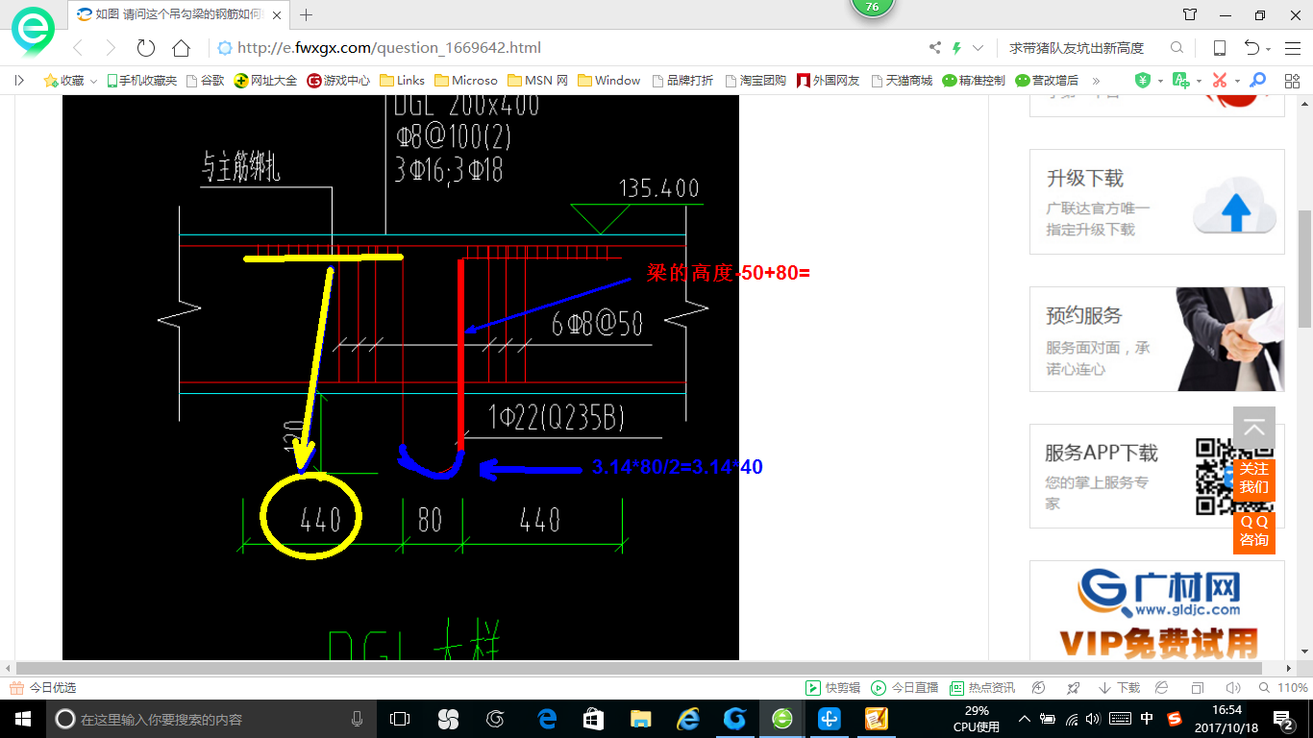Image resolution: width=1313 pixels, height=738 pixels.
Task: Open the Task View taskbar icon
Action: tap(400, 719)
